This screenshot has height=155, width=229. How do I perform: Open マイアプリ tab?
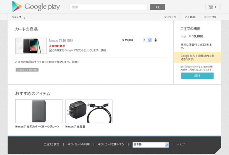210,17
